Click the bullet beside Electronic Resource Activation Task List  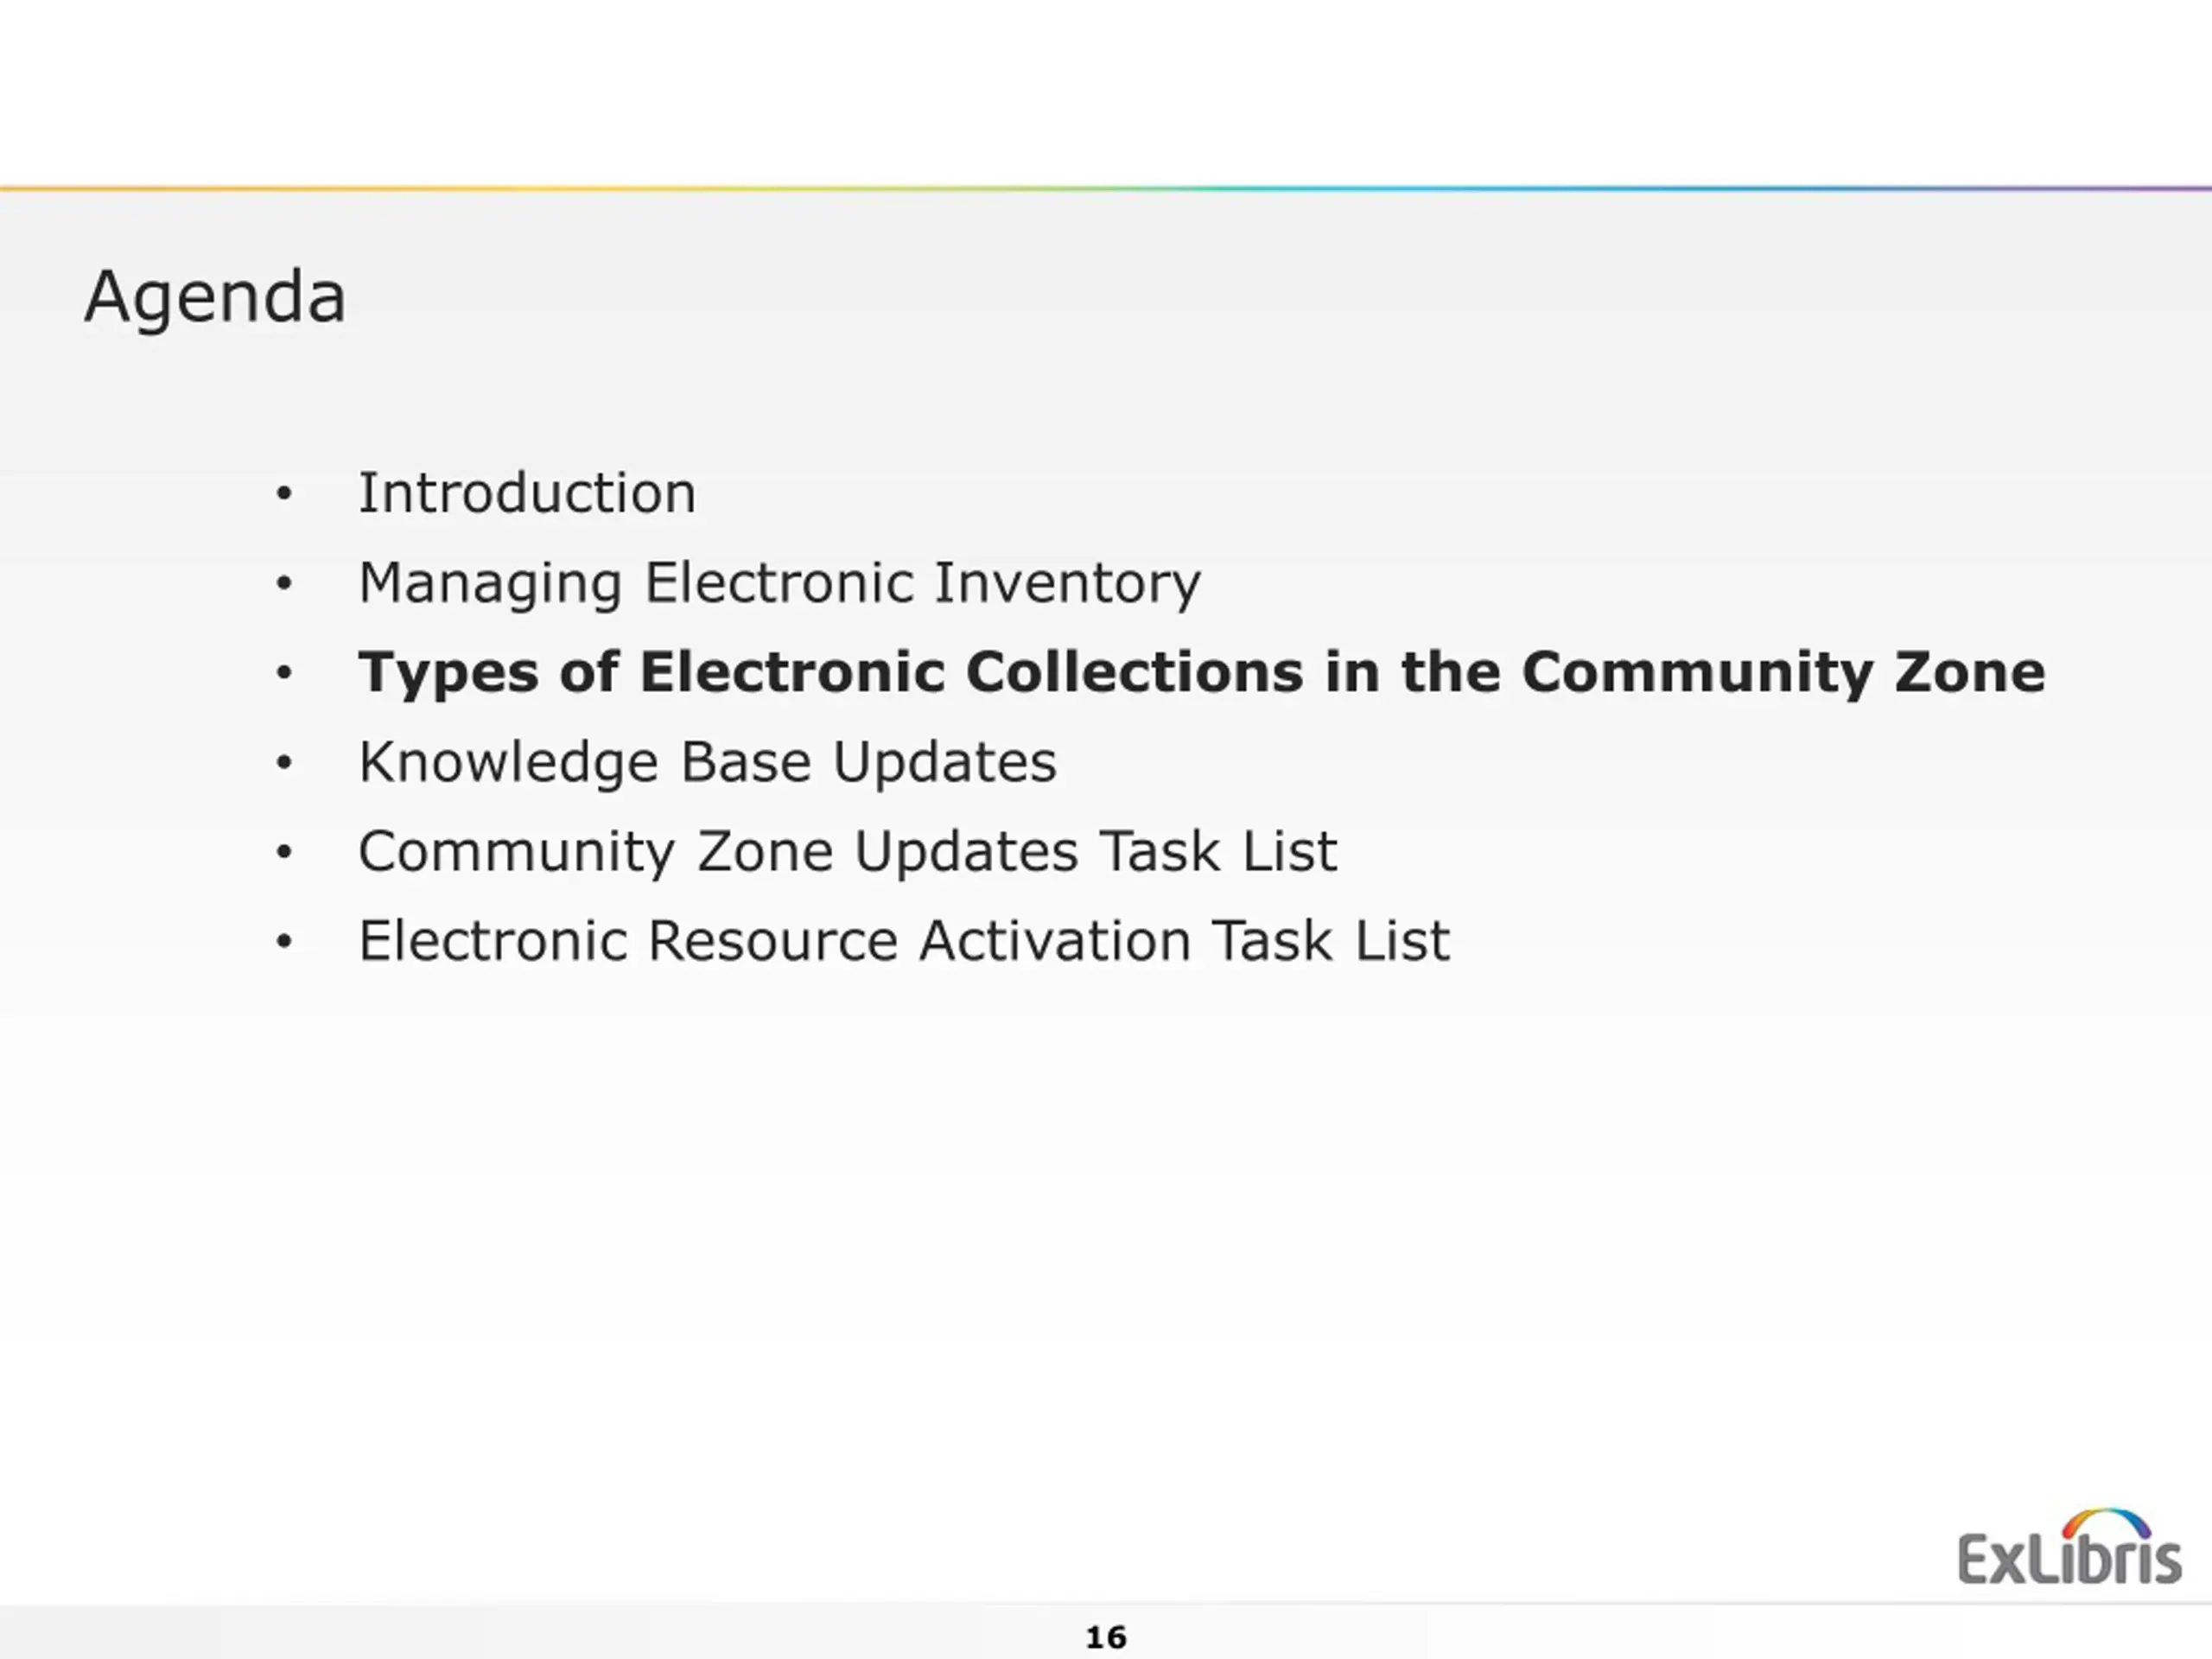click(284, 941)
